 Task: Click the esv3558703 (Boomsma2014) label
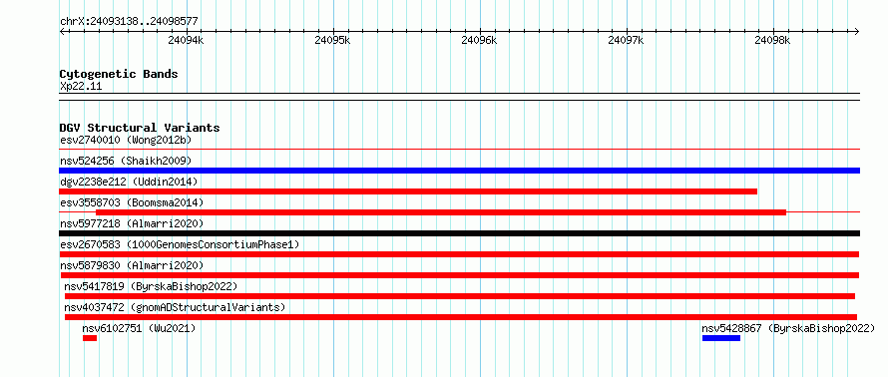132,202
